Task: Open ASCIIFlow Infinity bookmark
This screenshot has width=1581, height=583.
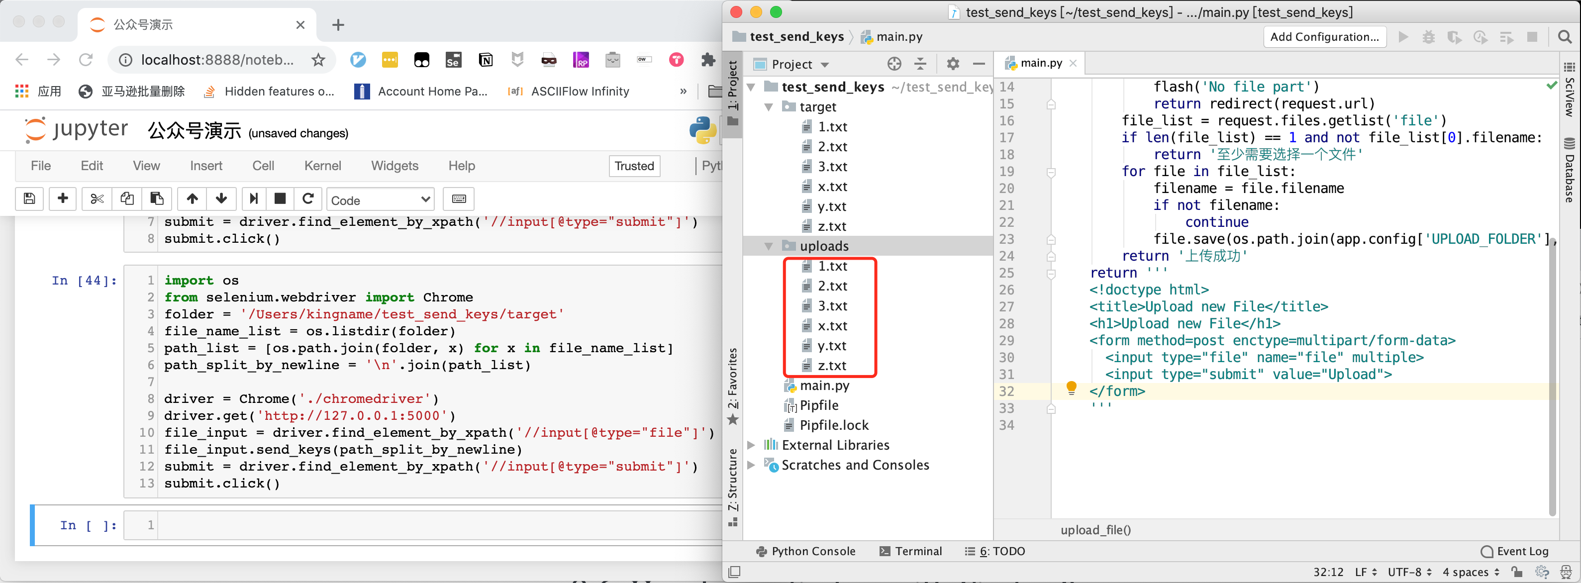Action: (x=568, y=92)
